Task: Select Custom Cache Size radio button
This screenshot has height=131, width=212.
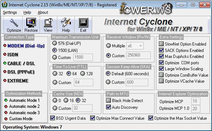Action: point(55,108)
